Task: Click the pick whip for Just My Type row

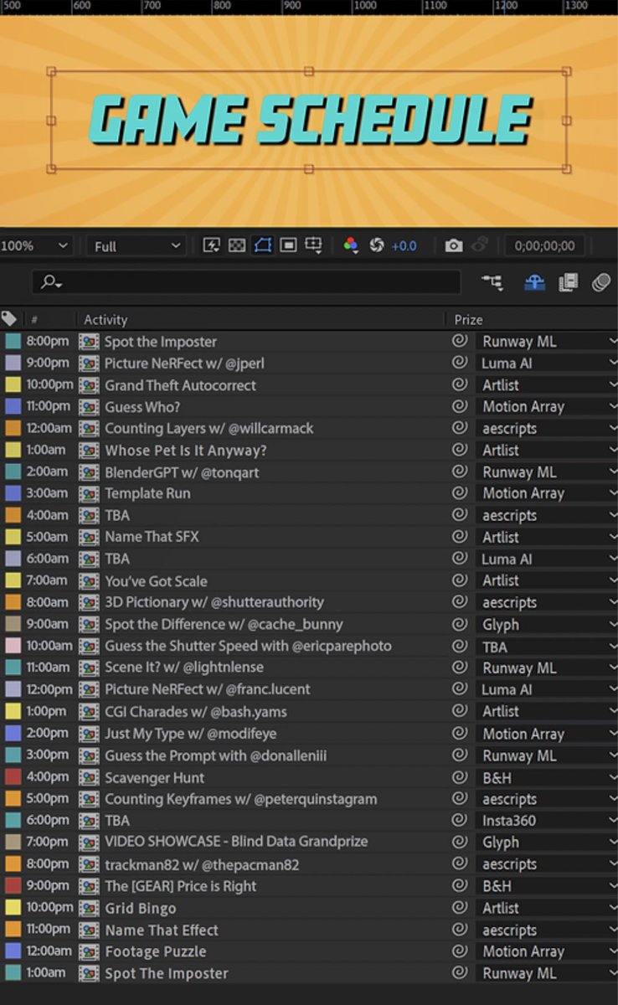Action: pyautogui.click(x=460, y=734)
